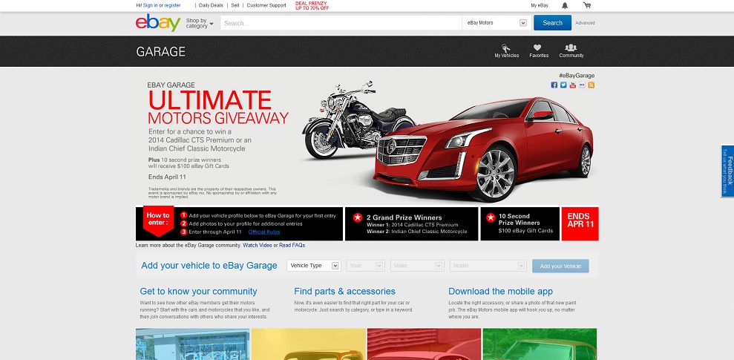734x360 pixels.
Task: Open the Official Rules link
Action: (264, 232)
